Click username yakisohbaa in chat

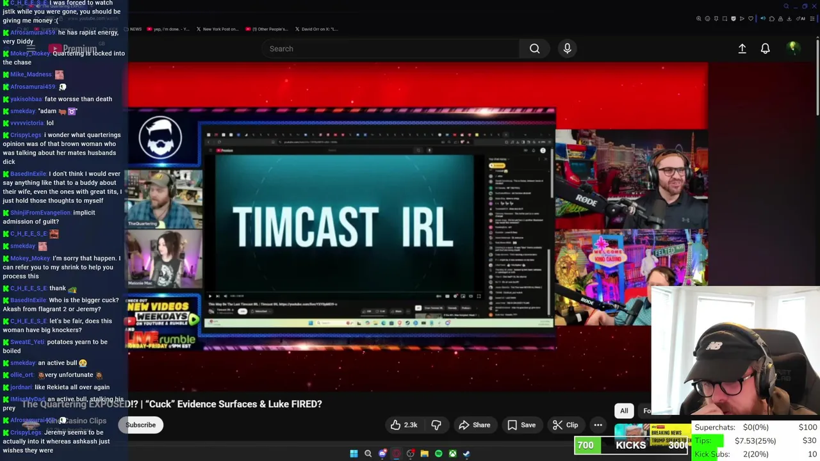[x=26, y=99]
